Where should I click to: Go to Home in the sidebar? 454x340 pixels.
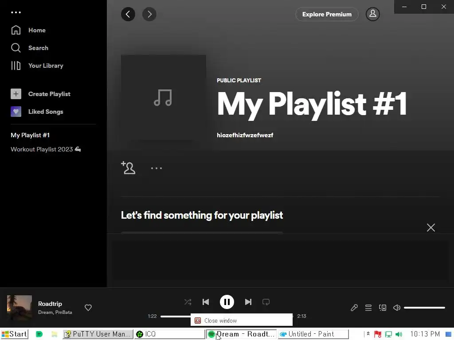coord(28,30)
